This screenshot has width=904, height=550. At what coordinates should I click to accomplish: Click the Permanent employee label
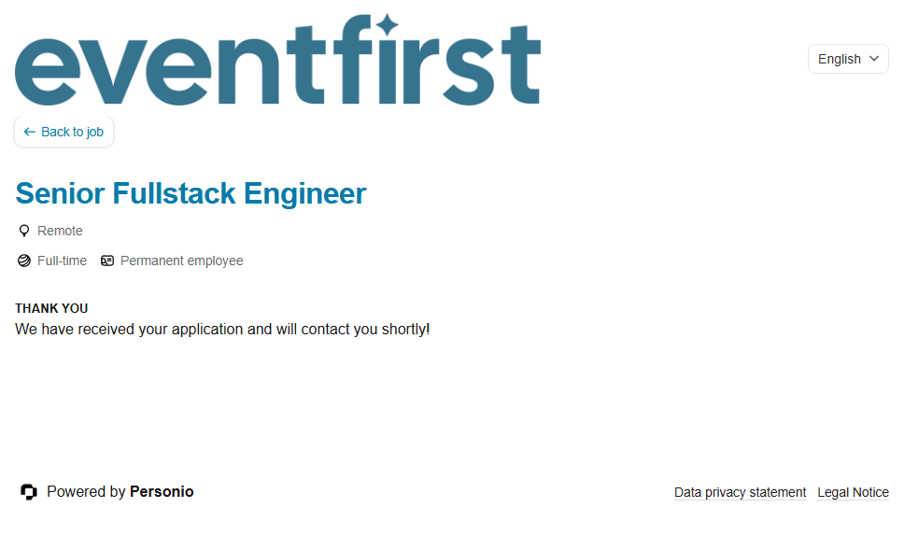coord(181,261)
